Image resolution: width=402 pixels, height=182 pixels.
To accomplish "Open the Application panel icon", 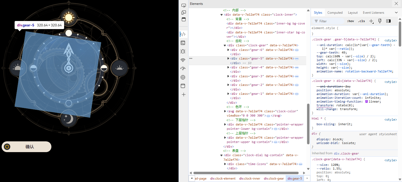I will pyautogui.click(x=183, y=86).
